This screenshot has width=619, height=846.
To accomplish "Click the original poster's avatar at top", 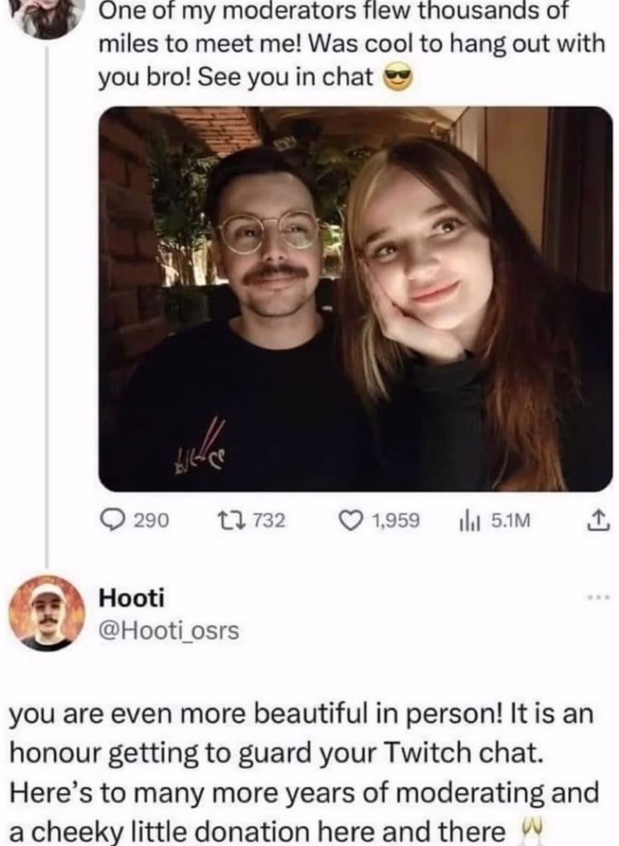I will click(x=49, y=18).
